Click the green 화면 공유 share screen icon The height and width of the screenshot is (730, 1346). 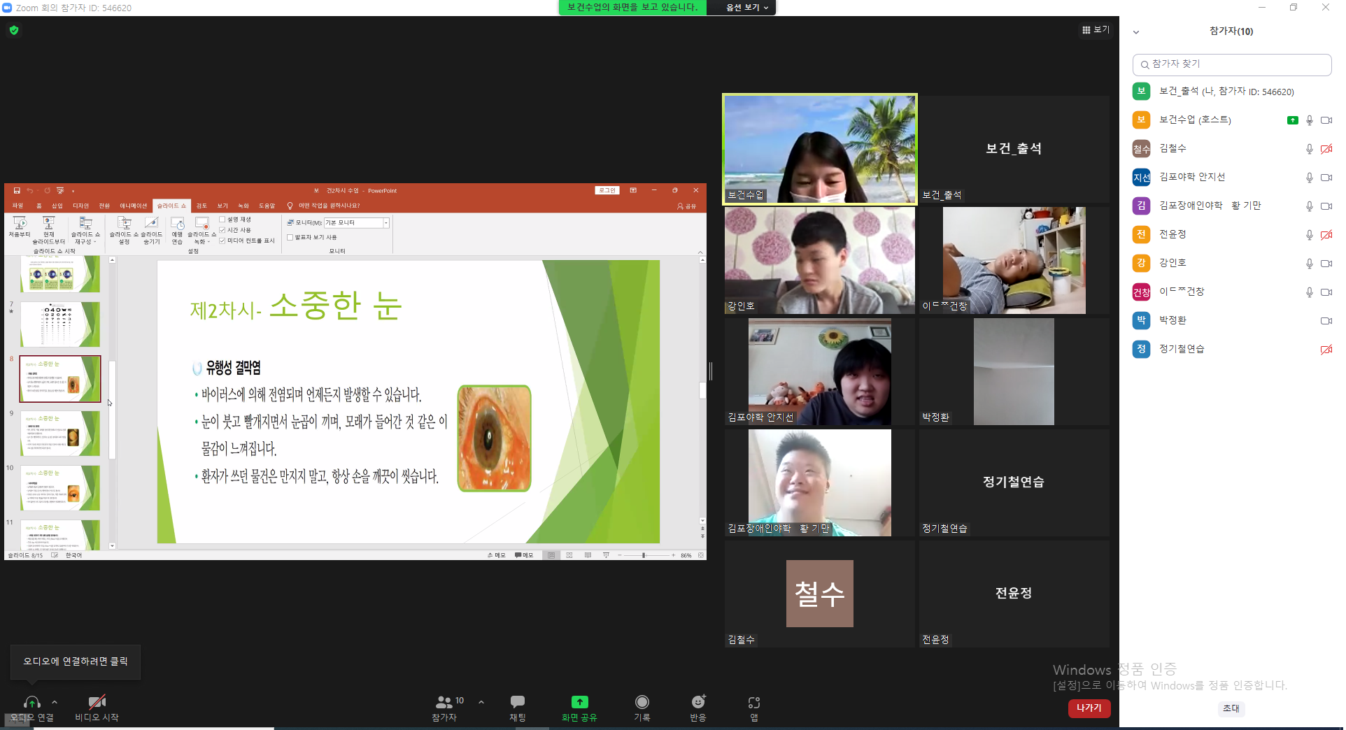coord(579,702)
